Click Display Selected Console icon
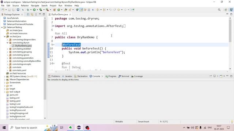Image resolution: width=234 pixels, height=131 pixels. (215, 76)
